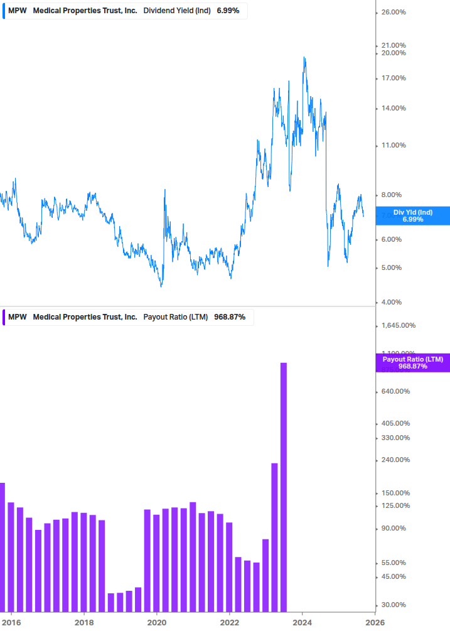Click the 1,645.00% payout axis label

coord(398,326)
